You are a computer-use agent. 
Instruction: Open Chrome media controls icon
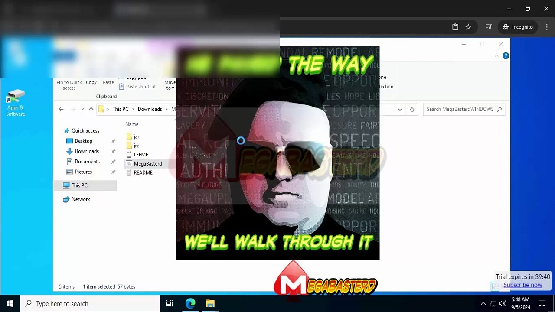489,27
